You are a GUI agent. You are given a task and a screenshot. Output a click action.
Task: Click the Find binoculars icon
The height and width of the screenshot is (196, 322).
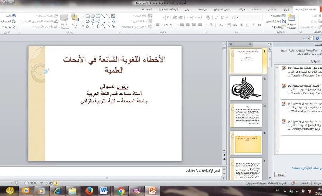tap(14, 15)
